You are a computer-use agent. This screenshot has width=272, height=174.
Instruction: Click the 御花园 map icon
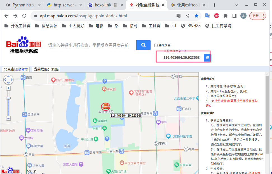point(104,89)
